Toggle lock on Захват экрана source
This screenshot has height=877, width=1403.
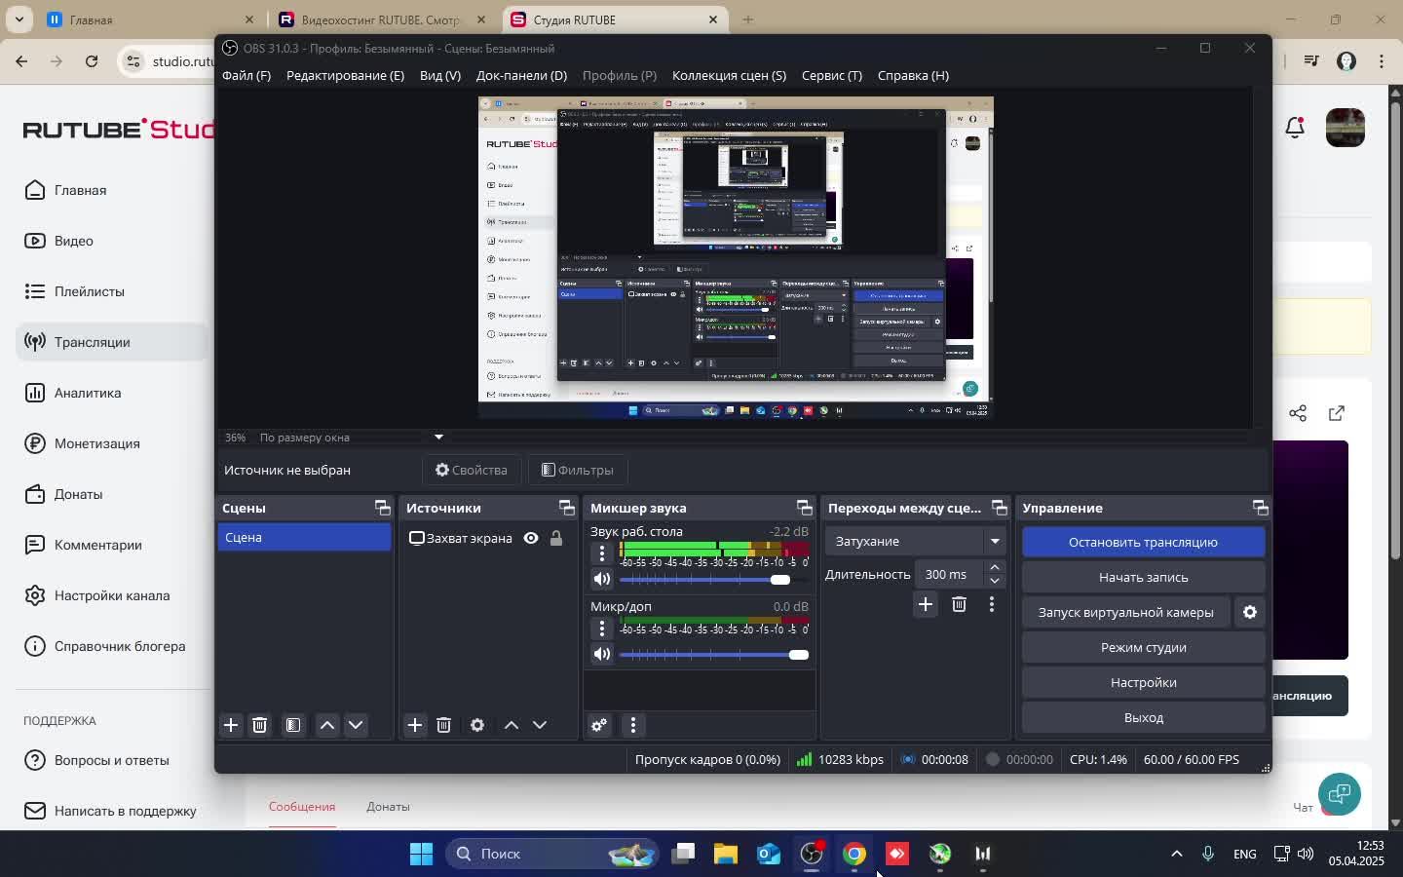556,538
